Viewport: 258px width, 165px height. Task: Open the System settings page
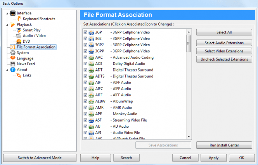pyautogui.click(x=23, y=53)
